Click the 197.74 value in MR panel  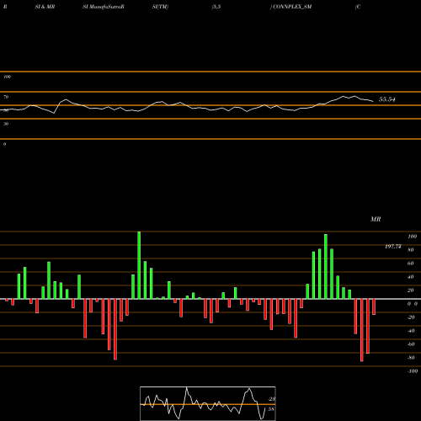393,247
